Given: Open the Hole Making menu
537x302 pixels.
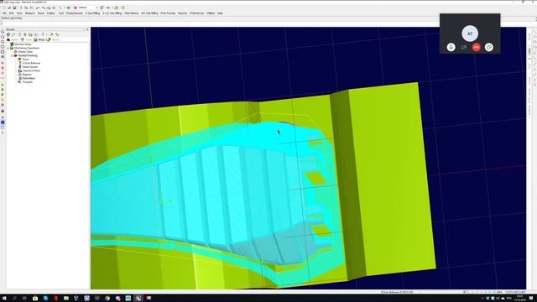Looking at the screenshot, I should pyautogui.click(x=131, y=13).
